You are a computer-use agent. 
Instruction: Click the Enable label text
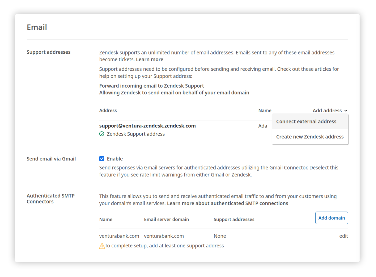(x=115, y=159)
